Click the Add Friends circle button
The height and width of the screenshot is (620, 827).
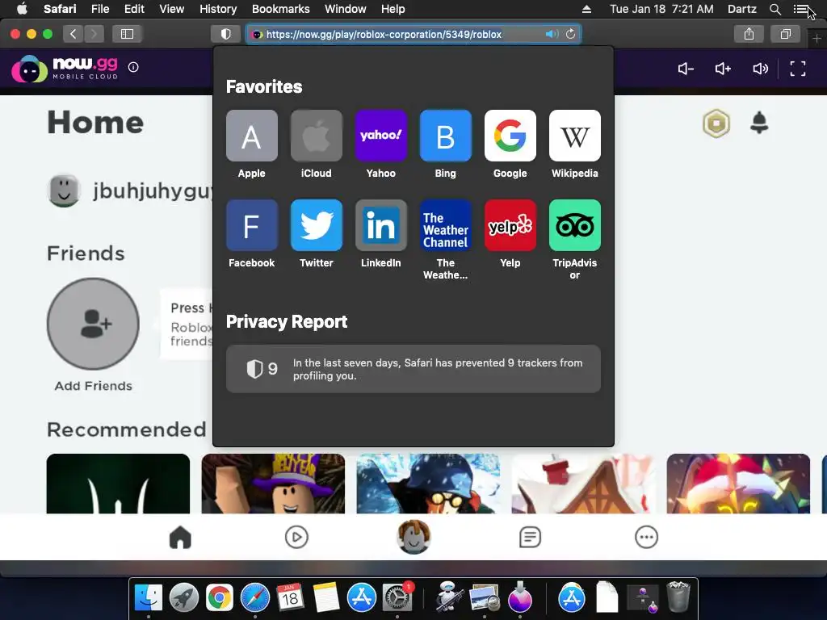(94, 324)
